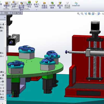Click the Display Style cube icon

98,14
